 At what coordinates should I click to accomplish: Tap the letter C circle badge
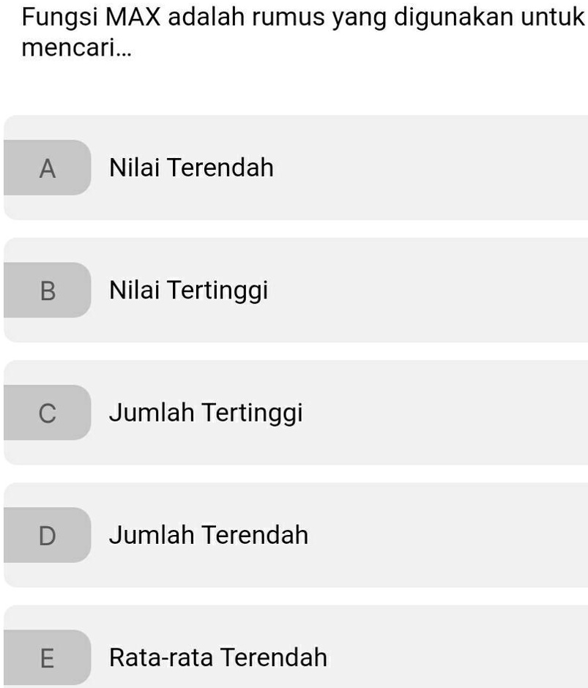48,412
